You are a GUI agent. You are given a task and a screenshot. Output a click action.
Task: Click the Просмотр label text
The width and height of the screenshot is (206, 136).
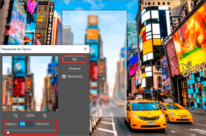point(75,76)
